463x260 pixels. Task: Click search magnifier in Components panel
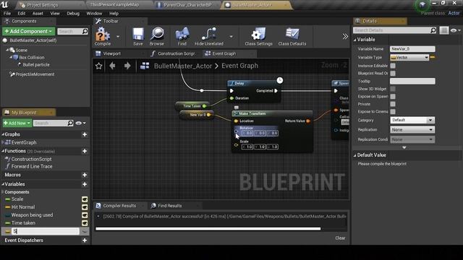[85, 31]
